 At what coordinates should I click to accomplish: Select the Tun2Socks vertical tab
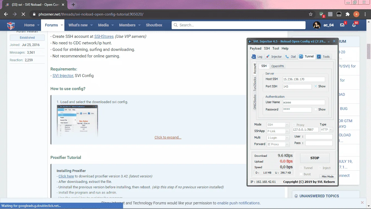[x=255, y=84]
